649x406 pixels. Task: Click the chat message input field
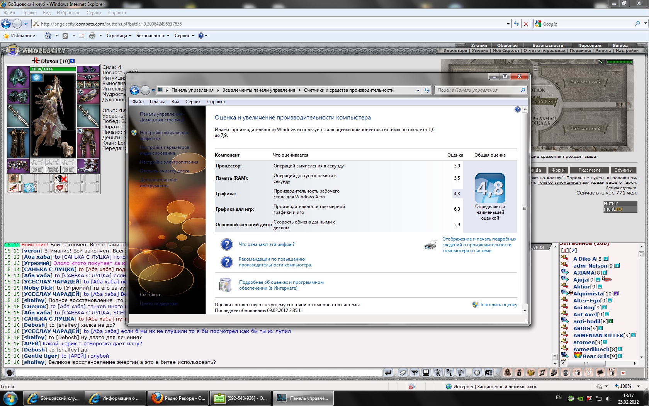(x=199, y=373)
